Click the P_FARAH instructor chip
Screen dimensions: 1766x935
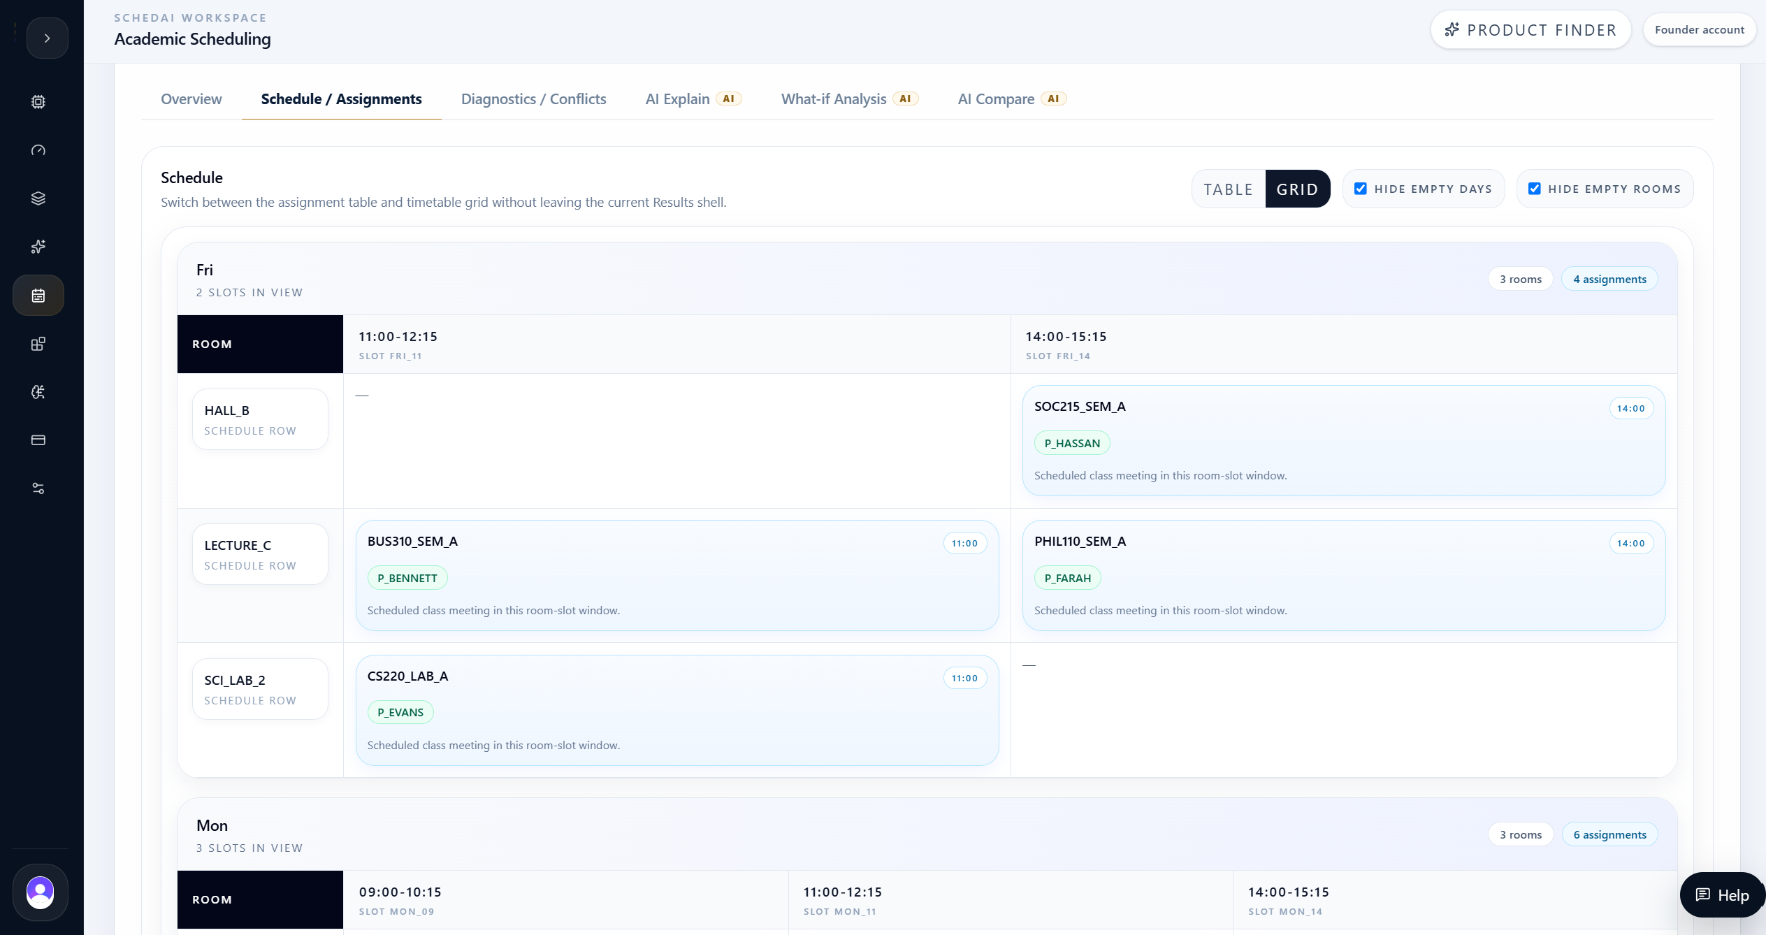click(1067, 578)
